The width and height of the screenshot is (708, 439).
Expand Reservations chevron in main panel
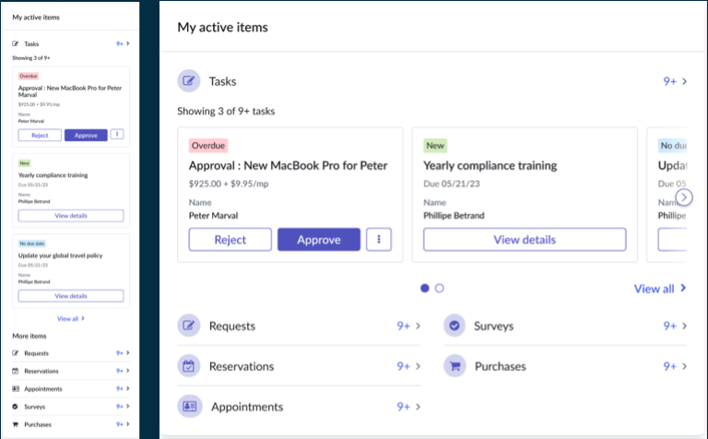click(419, 366)
